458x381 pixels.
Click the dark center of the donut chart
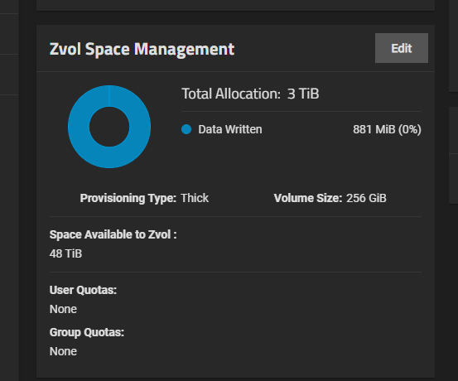click(x=109, y=127)
